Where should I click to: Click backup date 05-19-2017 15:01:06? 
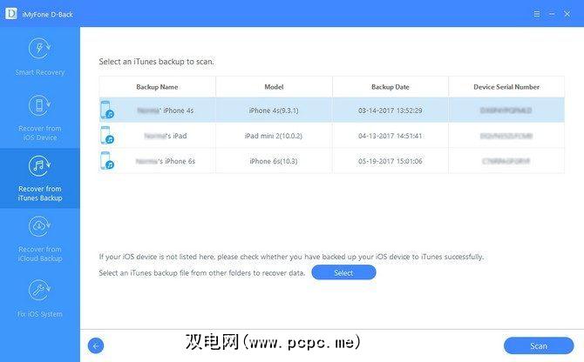pos(390,161)
